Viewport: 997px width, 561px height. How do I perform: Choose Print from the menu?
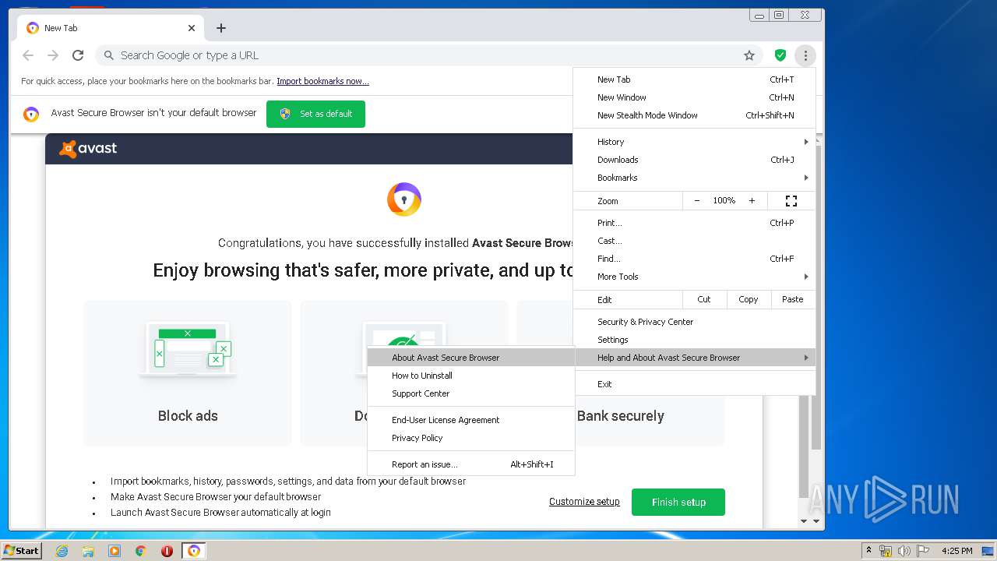click(x=694, y=223)
